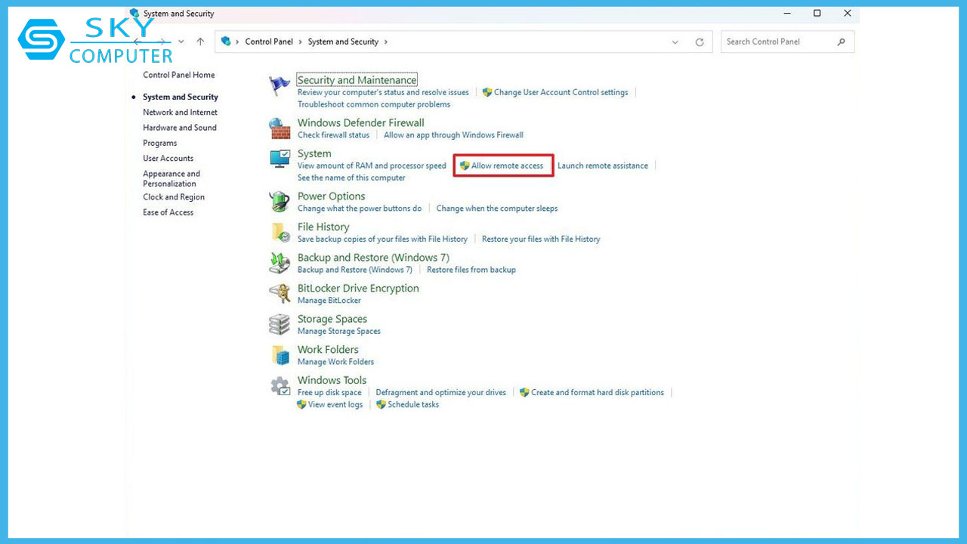Open Ease of Access category
This screenshot has width=967, height=544.
[x=168, y=212]
